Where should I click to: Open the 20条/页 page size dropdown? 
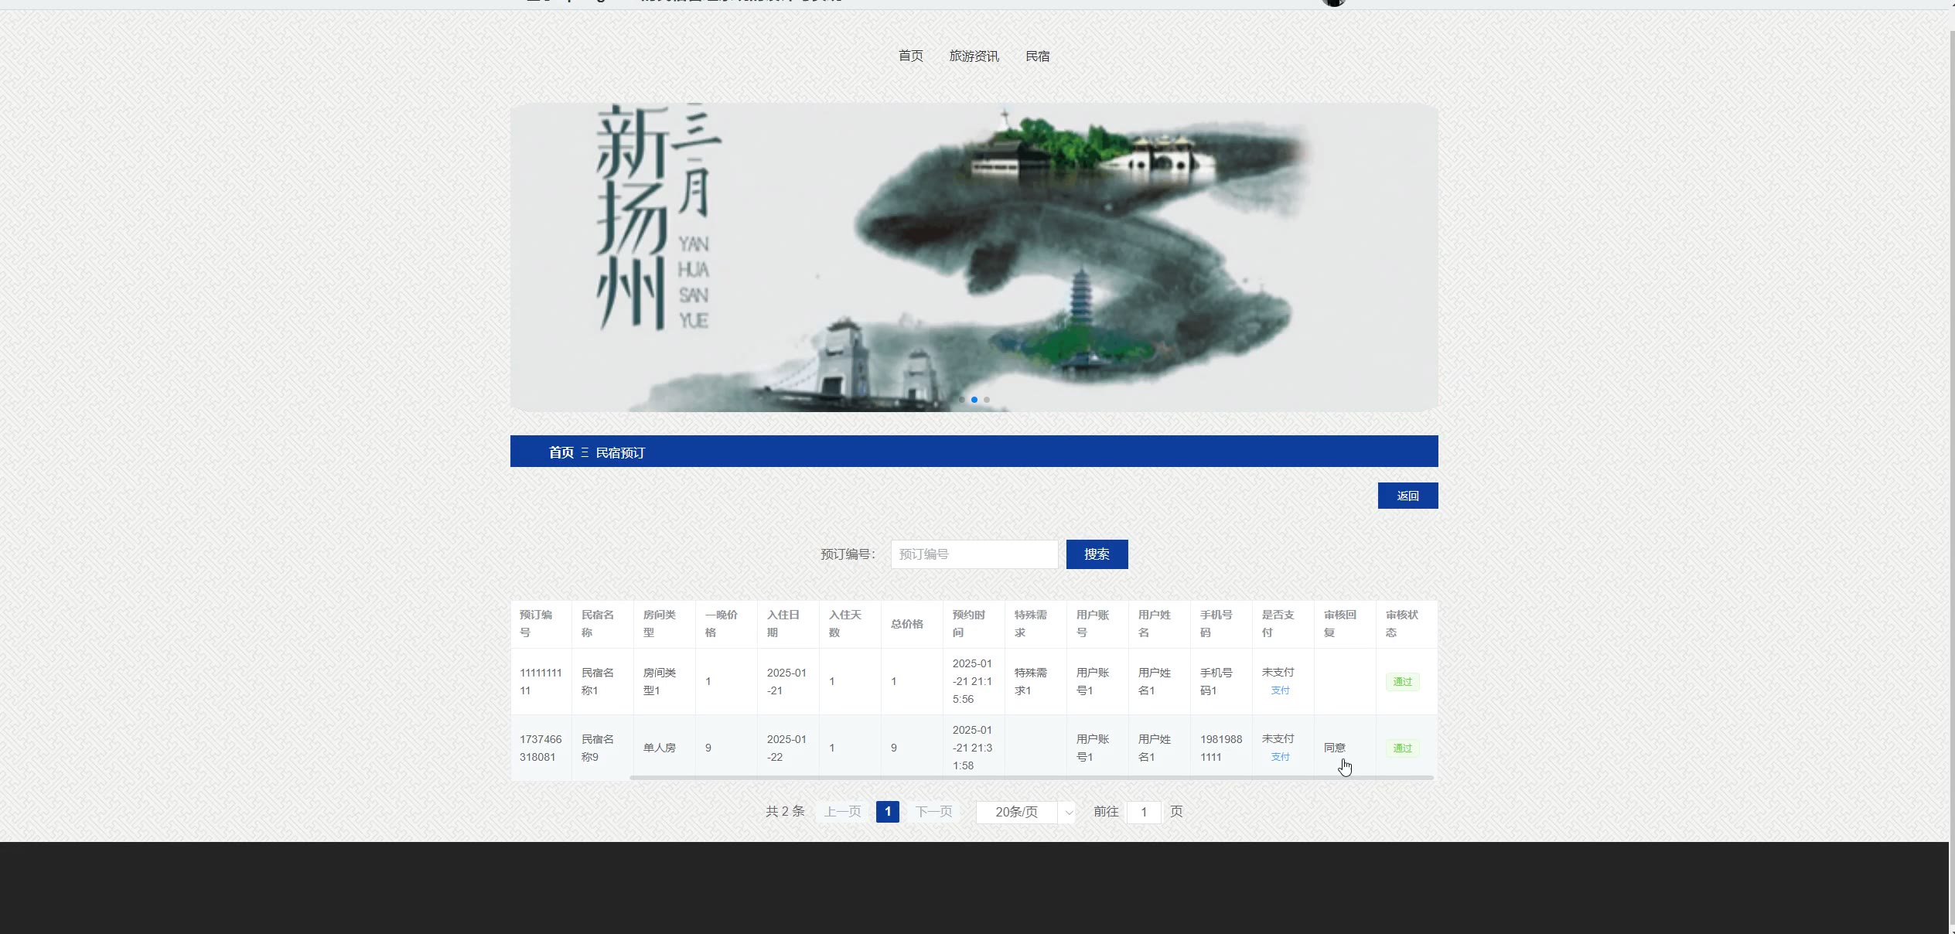[x=1016, y=812]
